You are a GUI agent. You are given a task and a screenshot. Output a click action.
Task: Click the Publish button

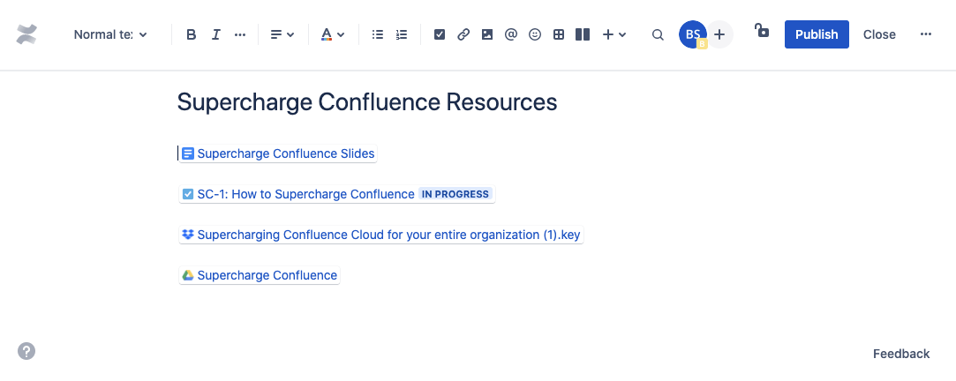(817, 34)
